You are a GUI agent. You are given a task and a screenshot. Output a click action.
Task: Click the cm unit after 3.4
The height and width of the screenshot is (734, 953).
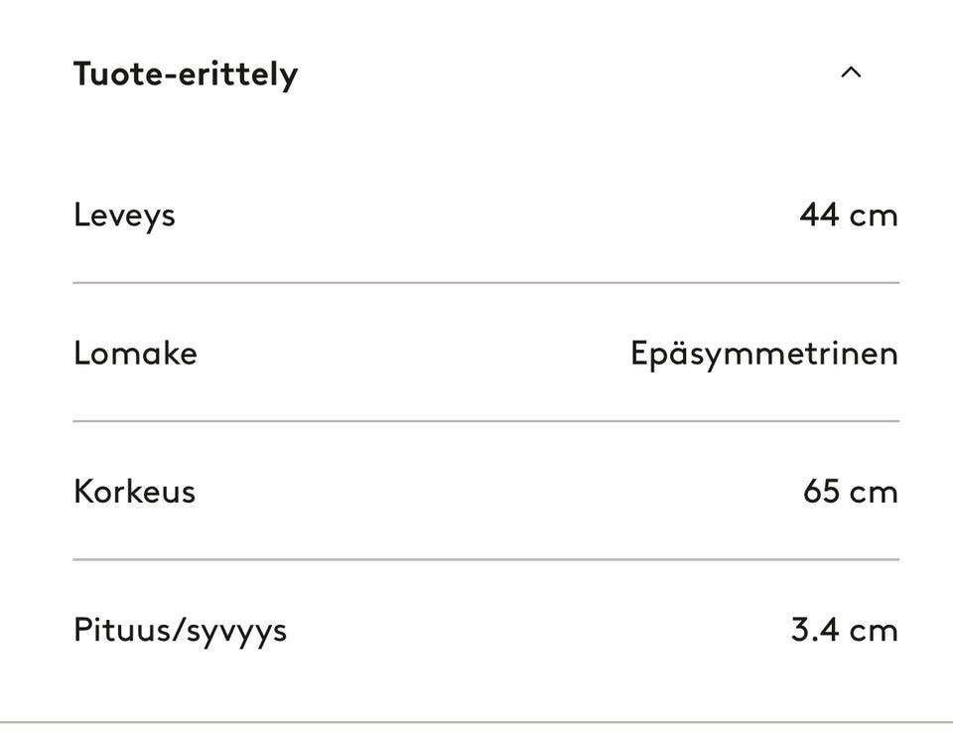point(874,631)
